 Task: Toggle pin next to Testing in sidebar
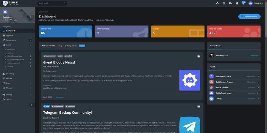(31, 66)
